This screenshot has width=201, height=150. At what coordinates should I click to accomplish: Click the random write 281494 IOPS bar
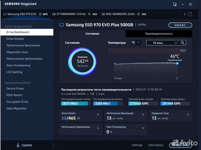(x=176, y=103)
